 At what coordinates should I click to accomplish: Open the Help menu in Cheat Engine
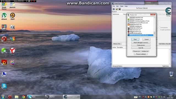(x=126, y=6)
